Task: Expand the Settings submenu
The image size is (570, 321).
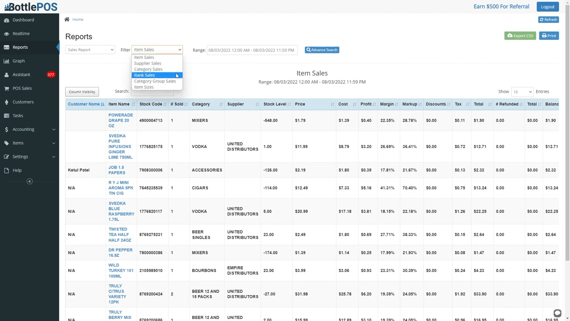Action: (x=53, y=157)
